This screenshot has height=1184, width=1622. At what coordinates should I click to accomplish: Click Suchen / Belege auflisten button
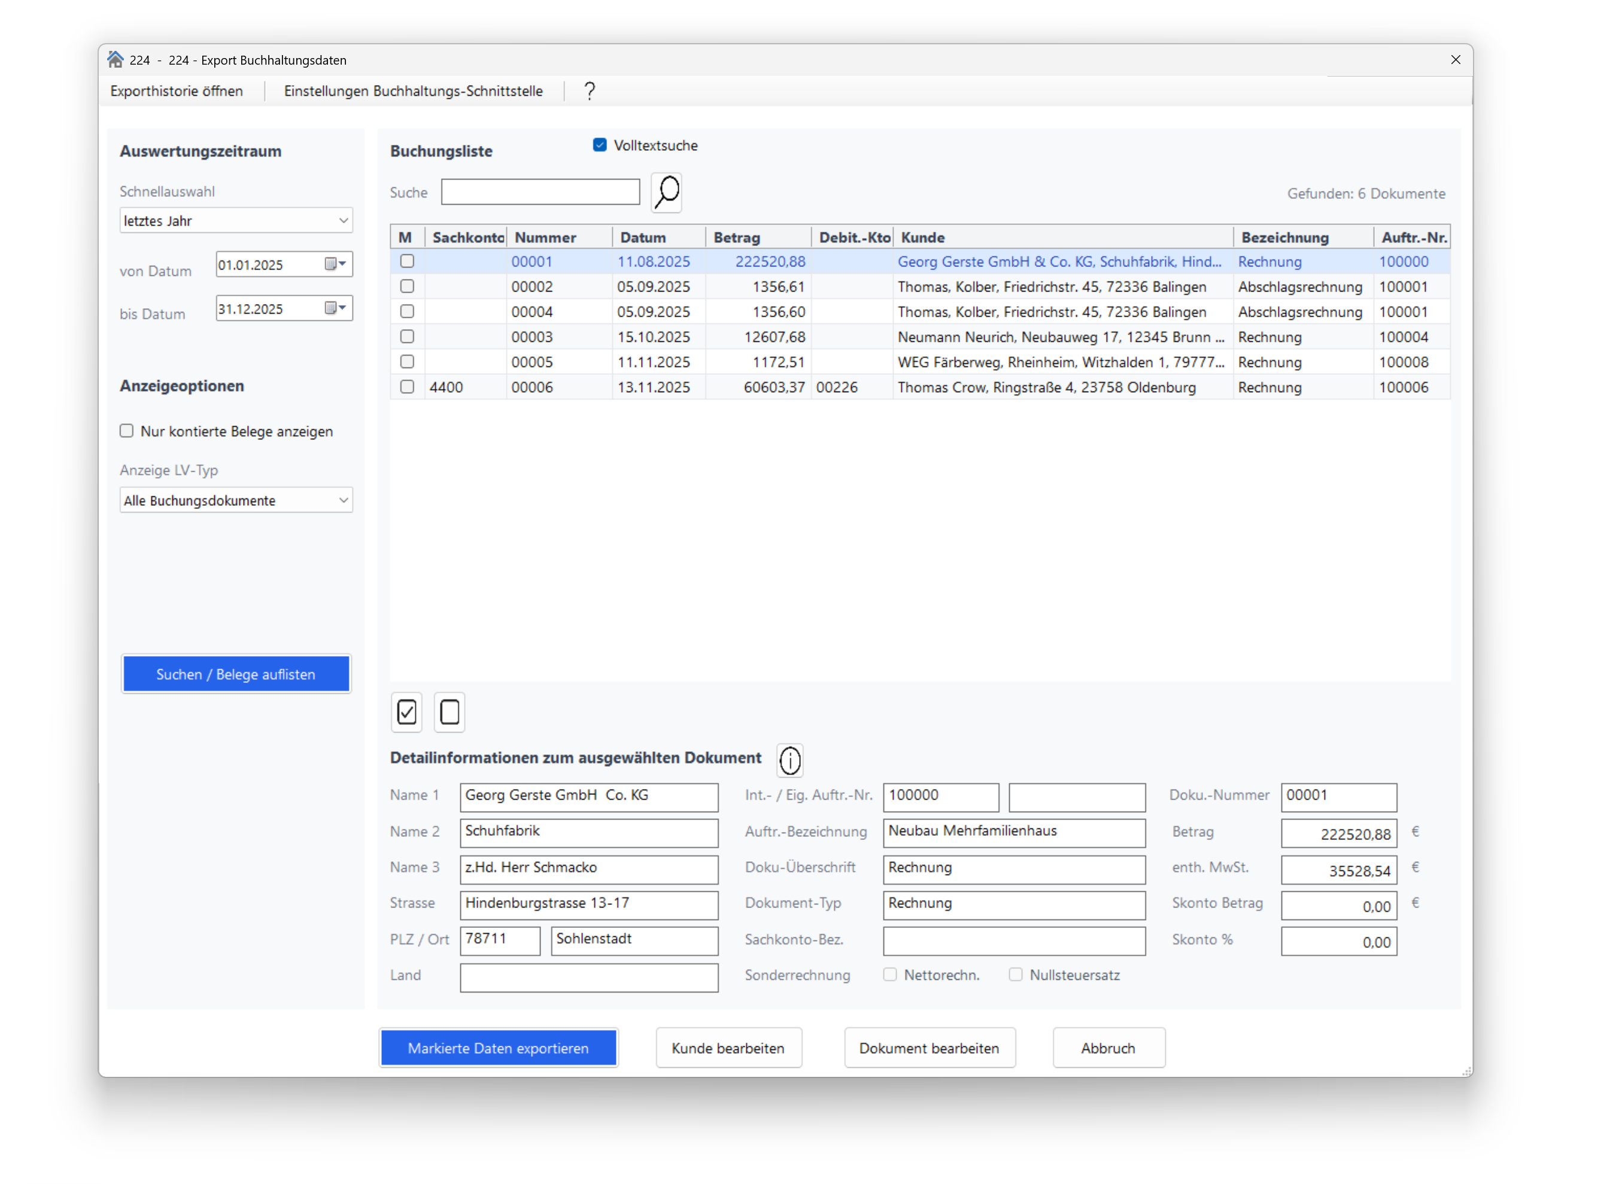(236, 675)
